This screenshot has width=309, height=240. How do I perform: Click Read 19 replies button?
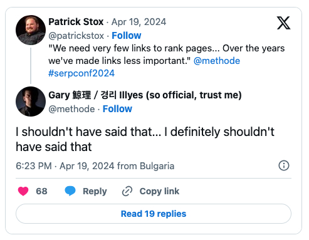pyautogui.click(x=154, y=214)
